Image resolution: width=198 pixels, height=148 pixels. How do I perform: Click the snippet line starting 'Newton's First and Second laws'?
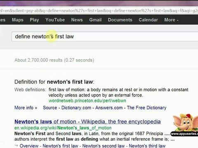tap(92, 134)
